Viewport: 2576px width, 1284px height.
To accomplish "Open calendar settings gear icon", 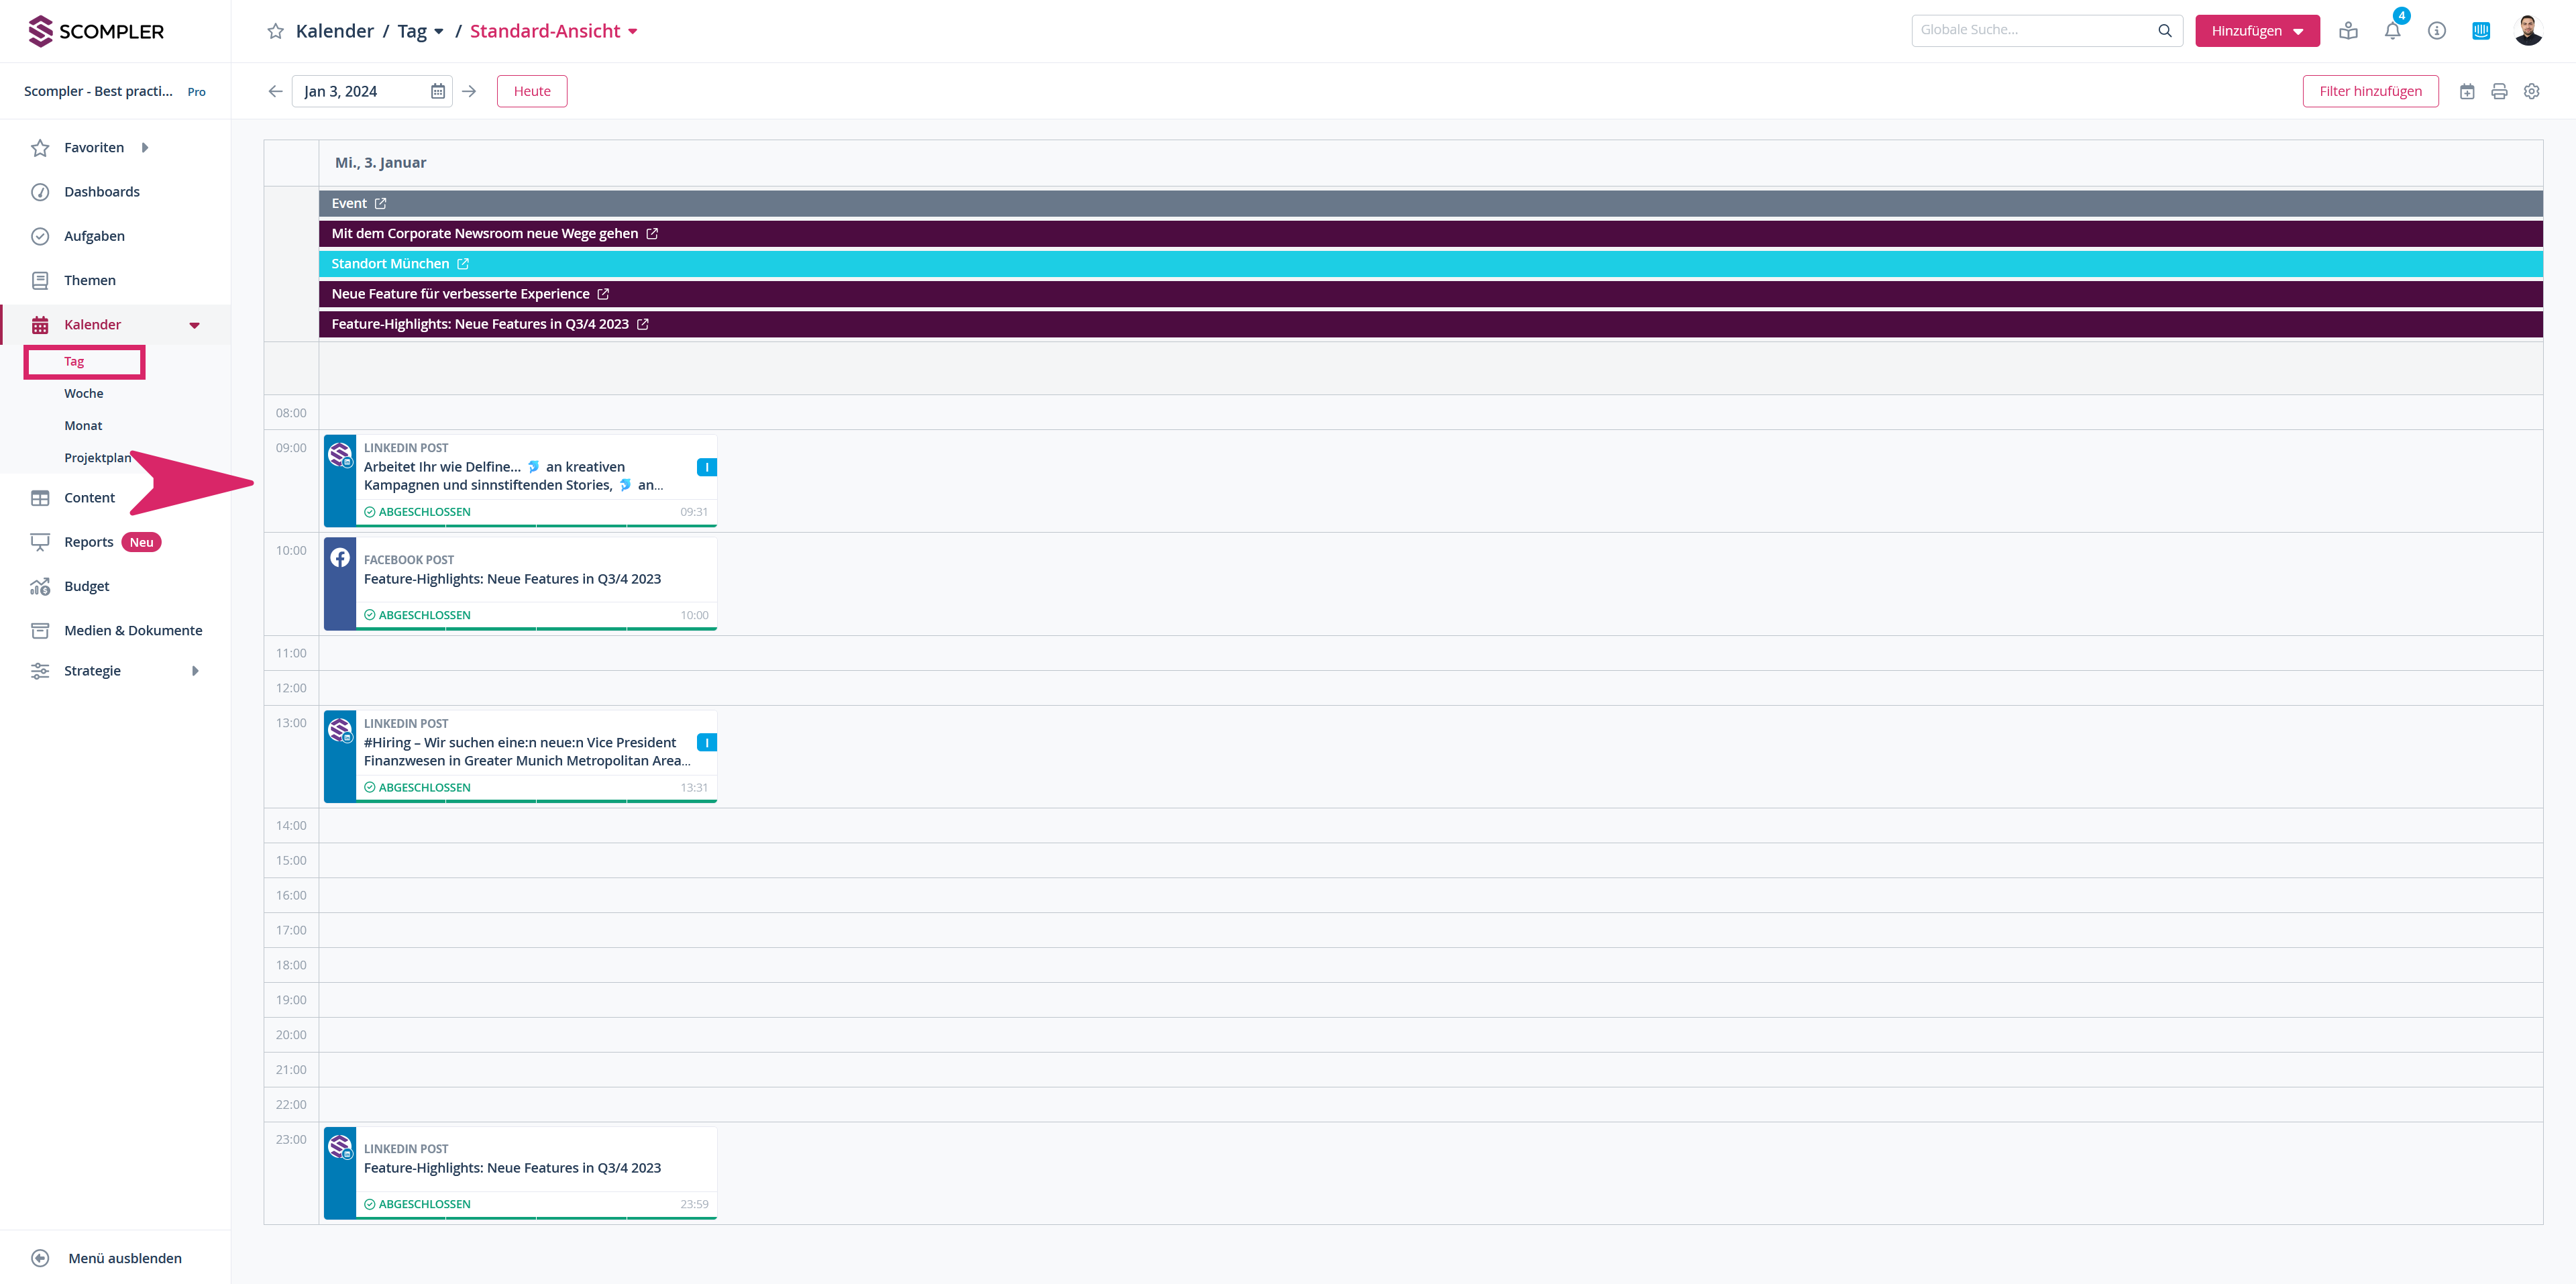I will tap(2531, 91).
